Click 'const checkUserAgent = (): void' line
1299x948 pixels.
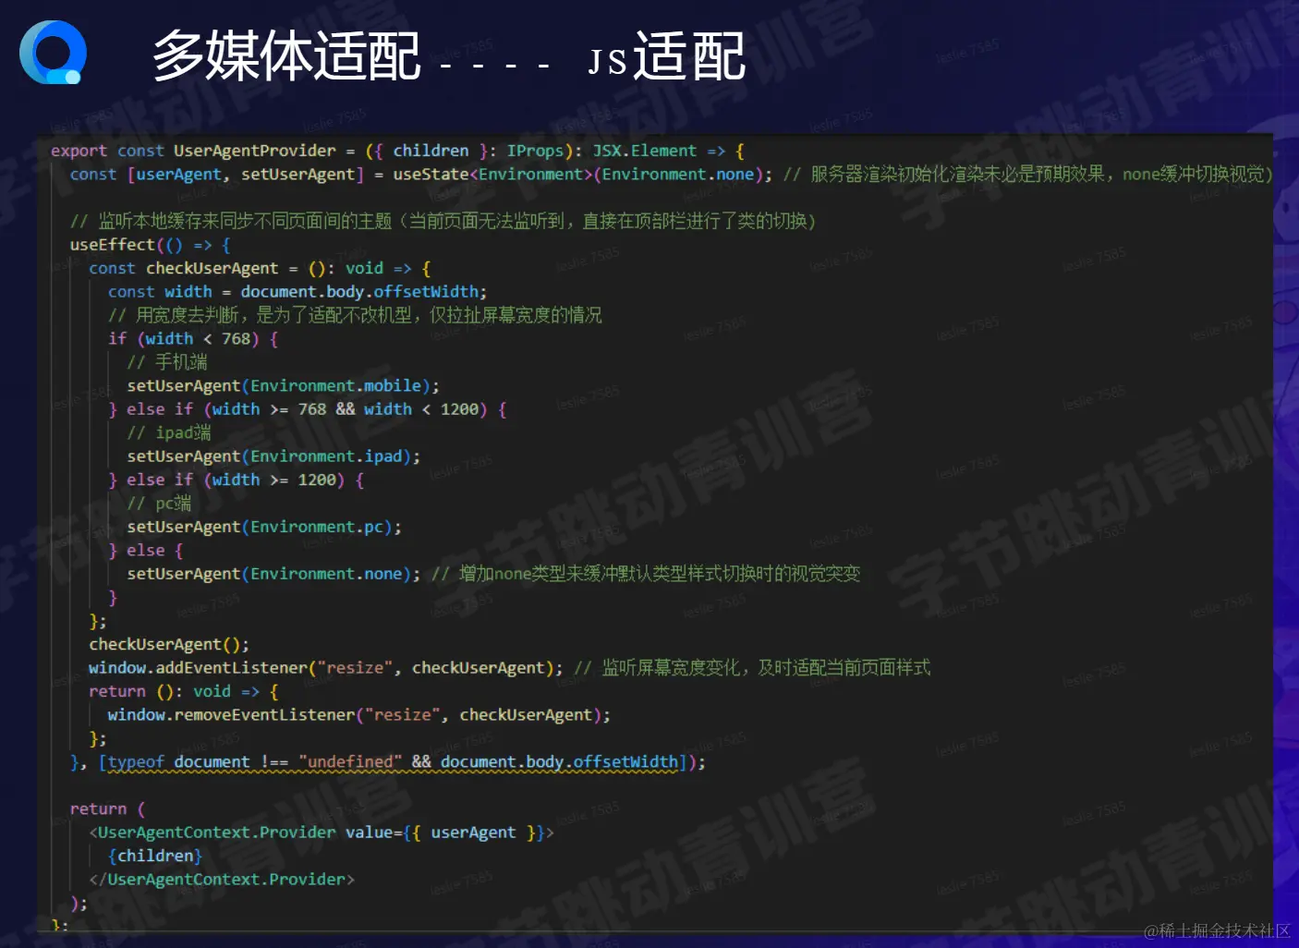point(260,268)
